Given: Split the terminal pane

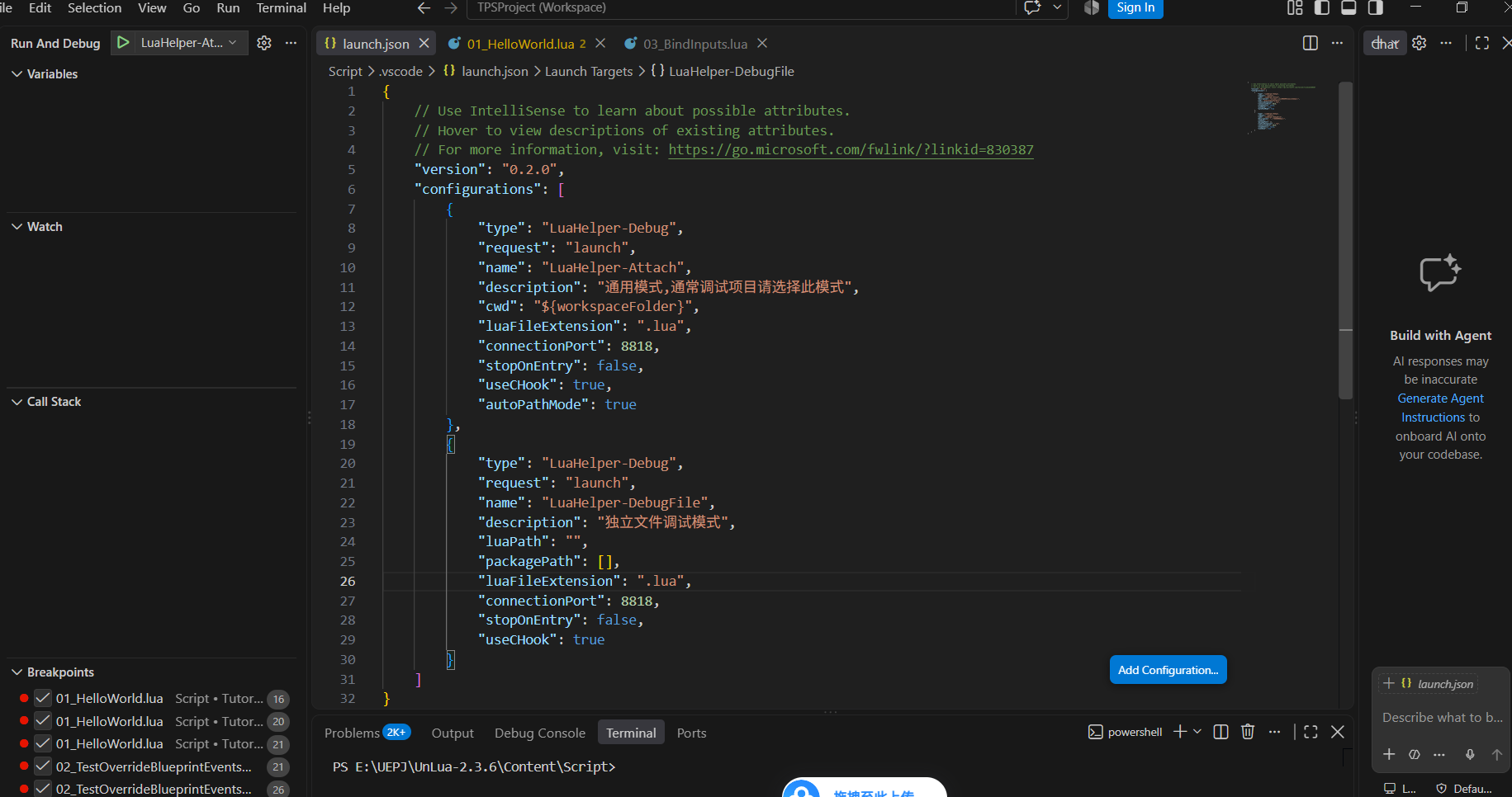Looking at the screenshot, I should [x=1221, y=732].
